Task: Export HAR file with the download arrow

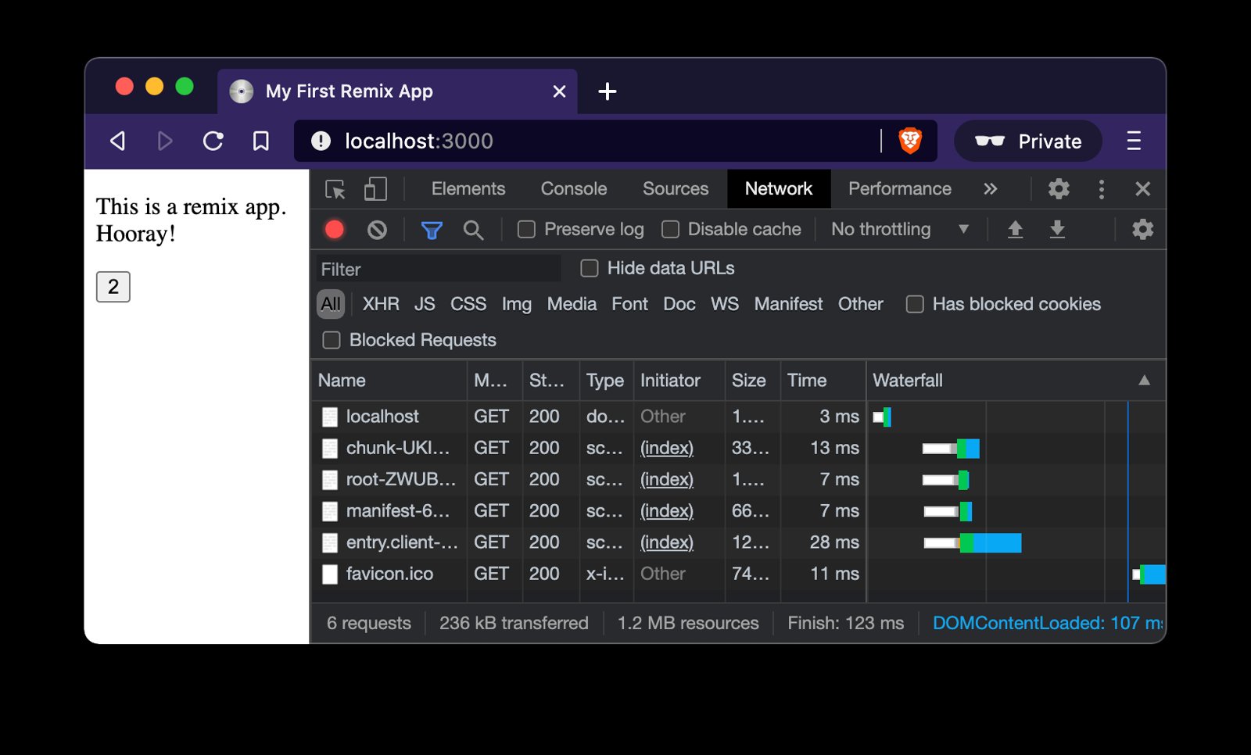Action: [1057, 229]
